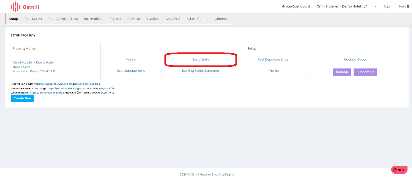Open the staging reservation page URL
The image size is (412, 180).
click(67, 84)
